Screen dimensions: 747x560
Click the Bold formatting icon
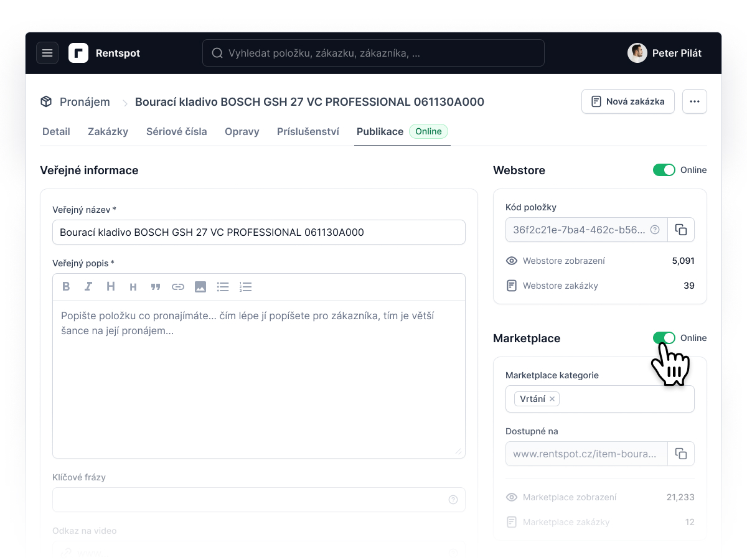click(x=66, y=287)
